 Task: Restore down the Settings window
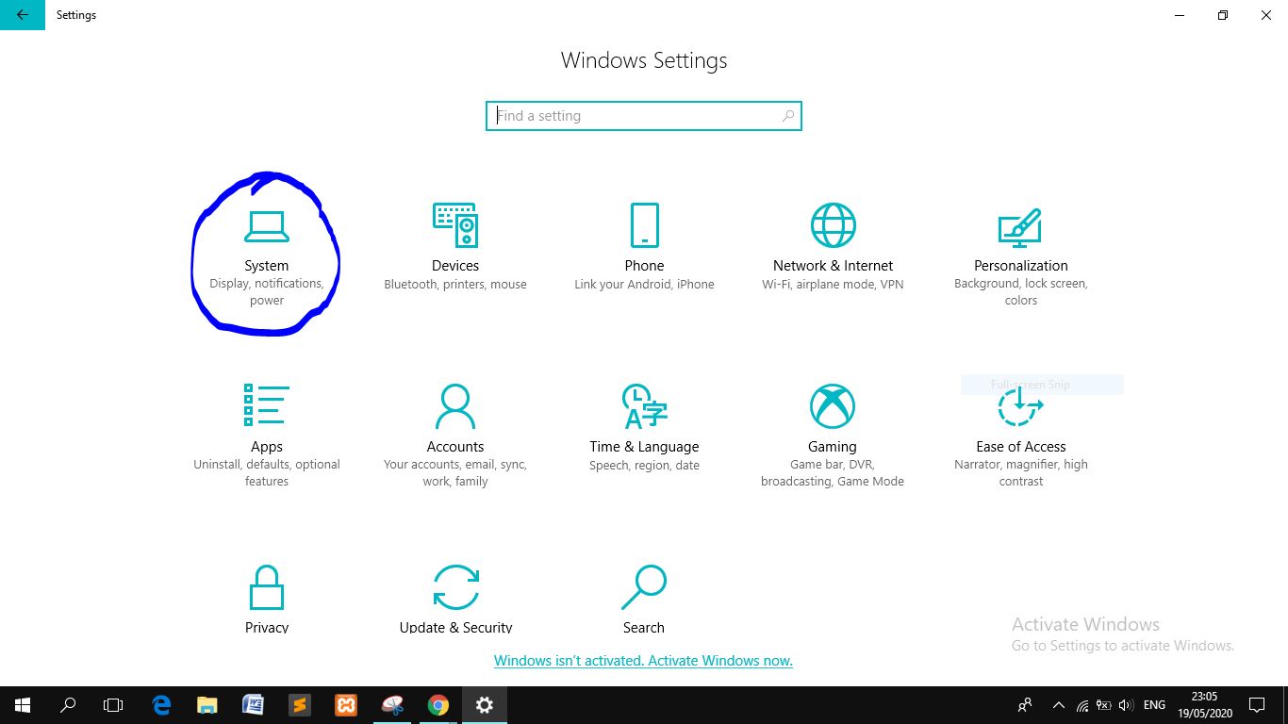point(1223,15)
